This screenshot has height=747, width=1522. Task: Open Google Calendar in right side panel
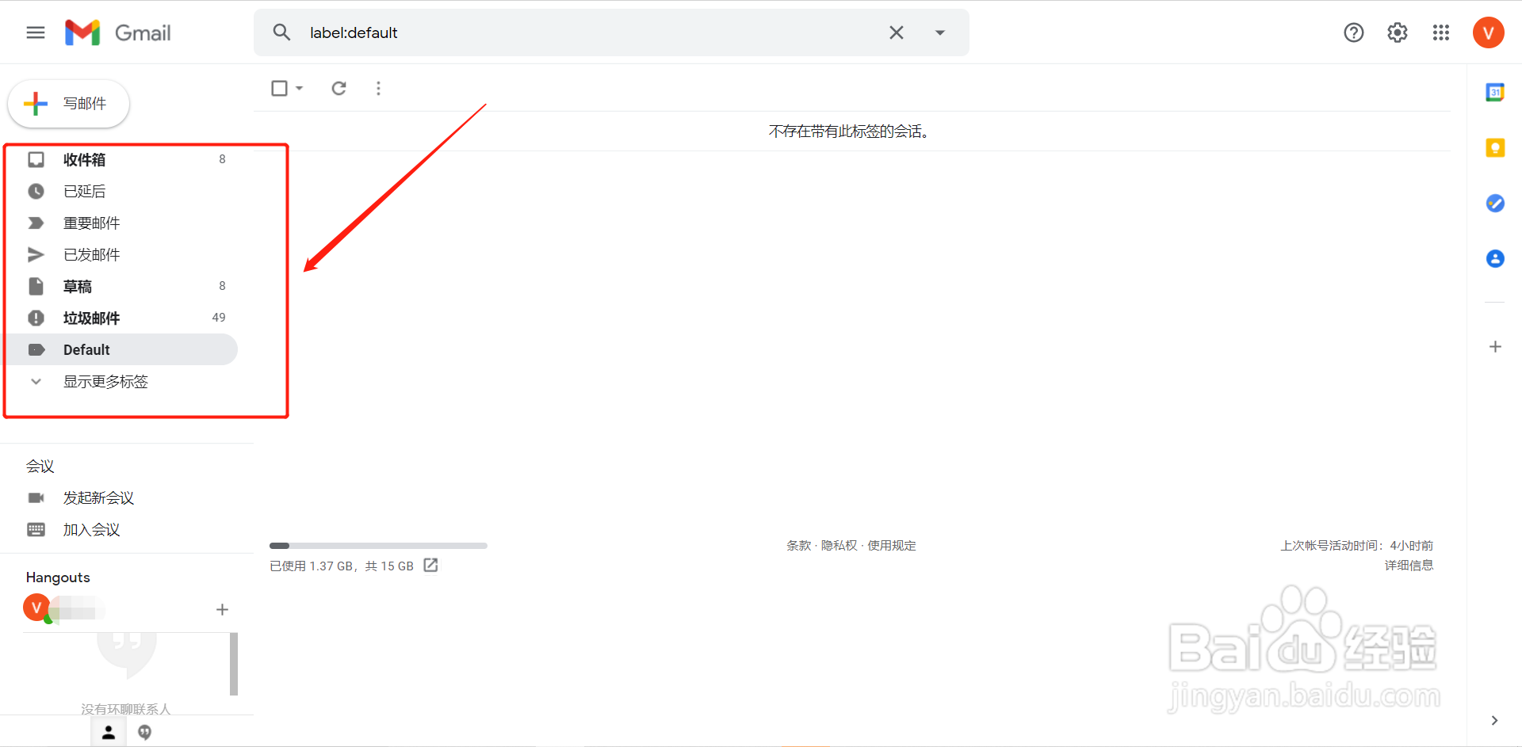pos(1495,93)
